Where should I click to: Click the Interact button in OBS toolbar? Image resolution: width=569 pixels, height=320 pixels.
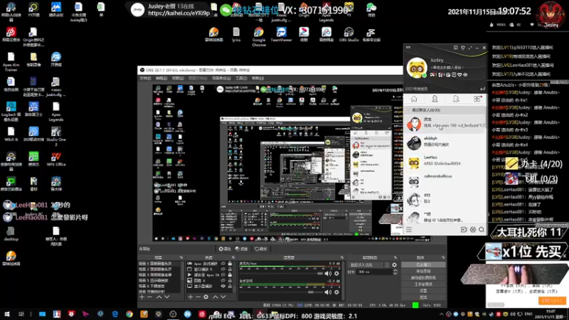260,249
